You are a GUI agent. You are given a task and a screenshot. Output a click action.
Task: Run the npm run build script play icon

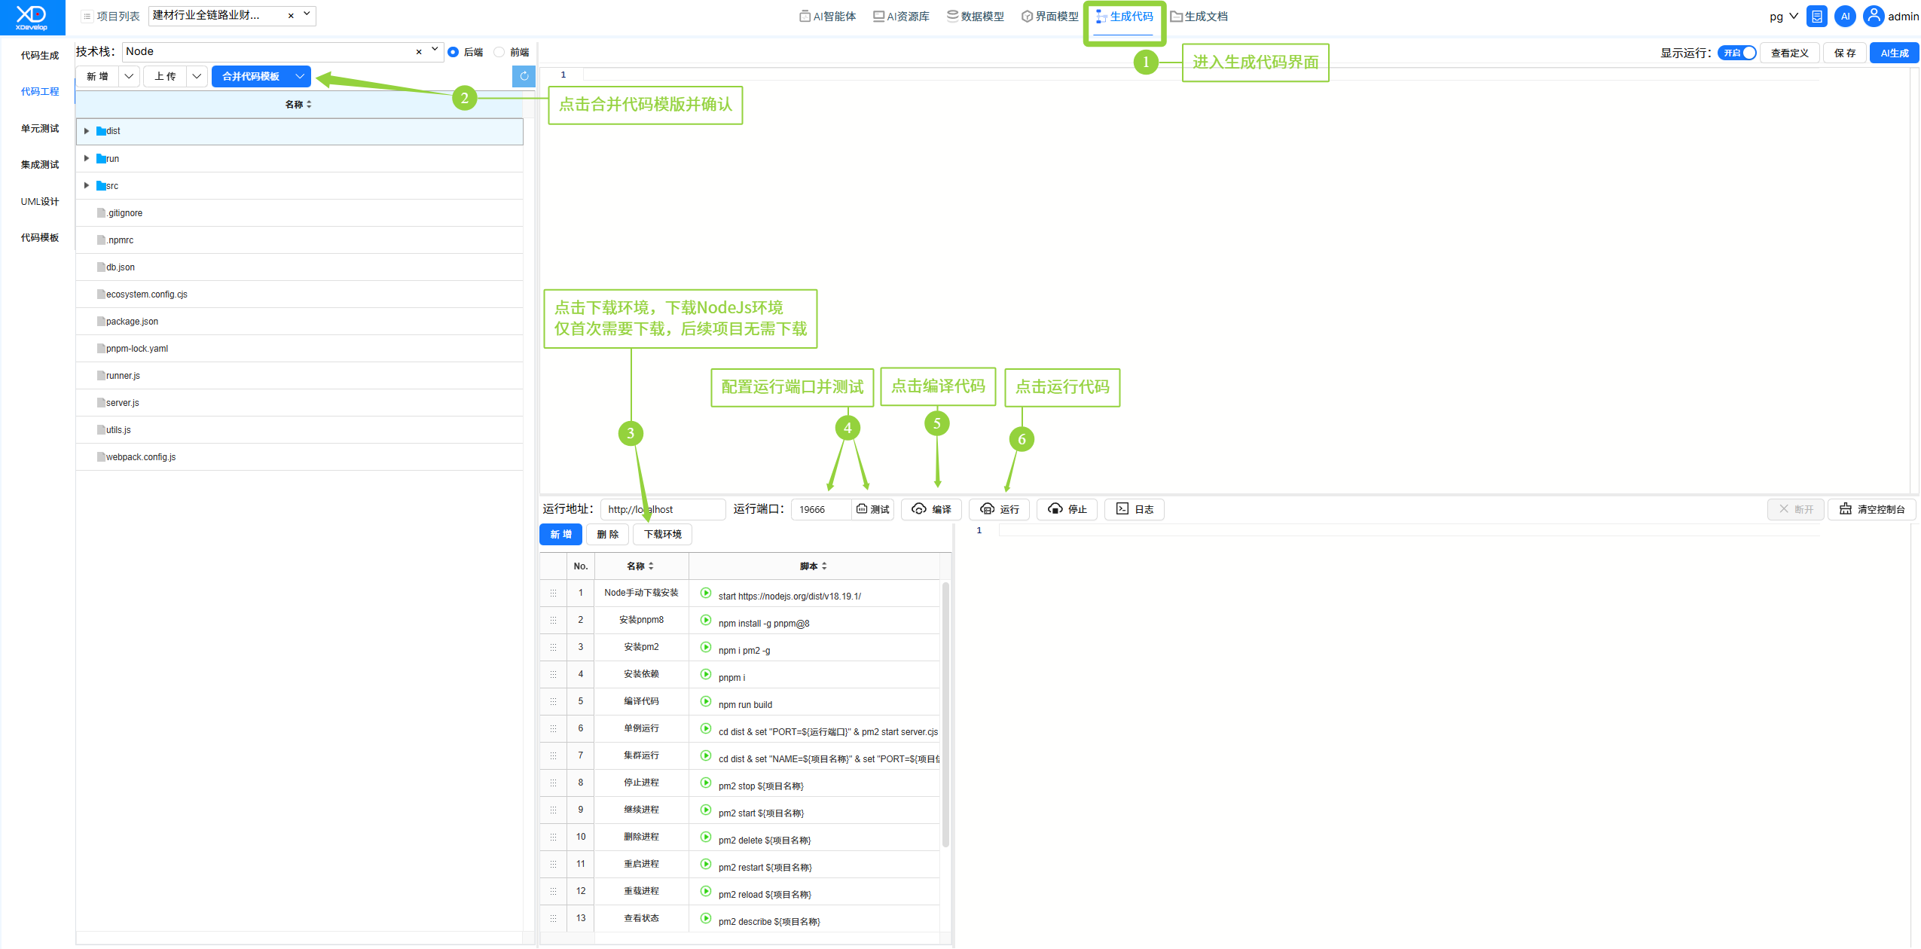click(706, 701)
